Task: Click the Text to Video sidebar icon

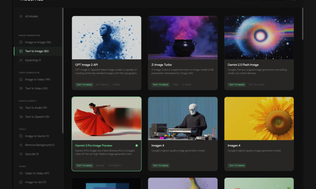Action: click(x=21, y=89)
